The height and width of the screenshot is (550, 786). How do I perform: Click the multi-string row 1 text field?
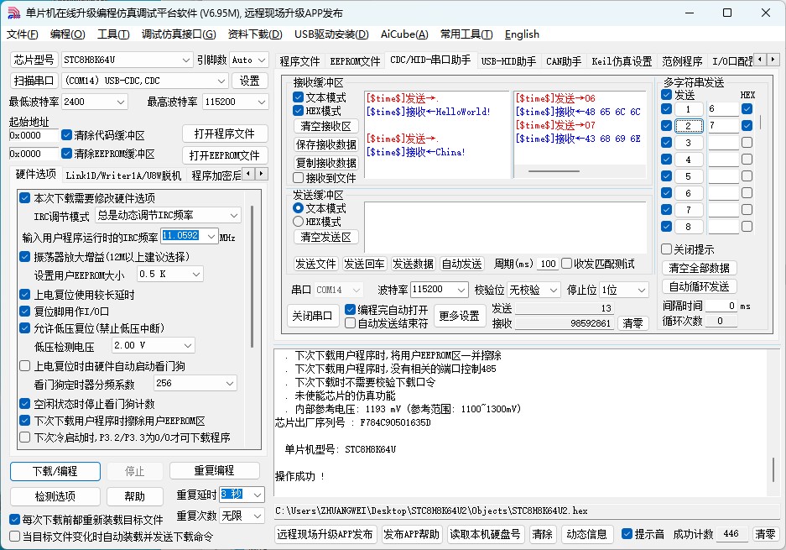click(x=723, y=109)
